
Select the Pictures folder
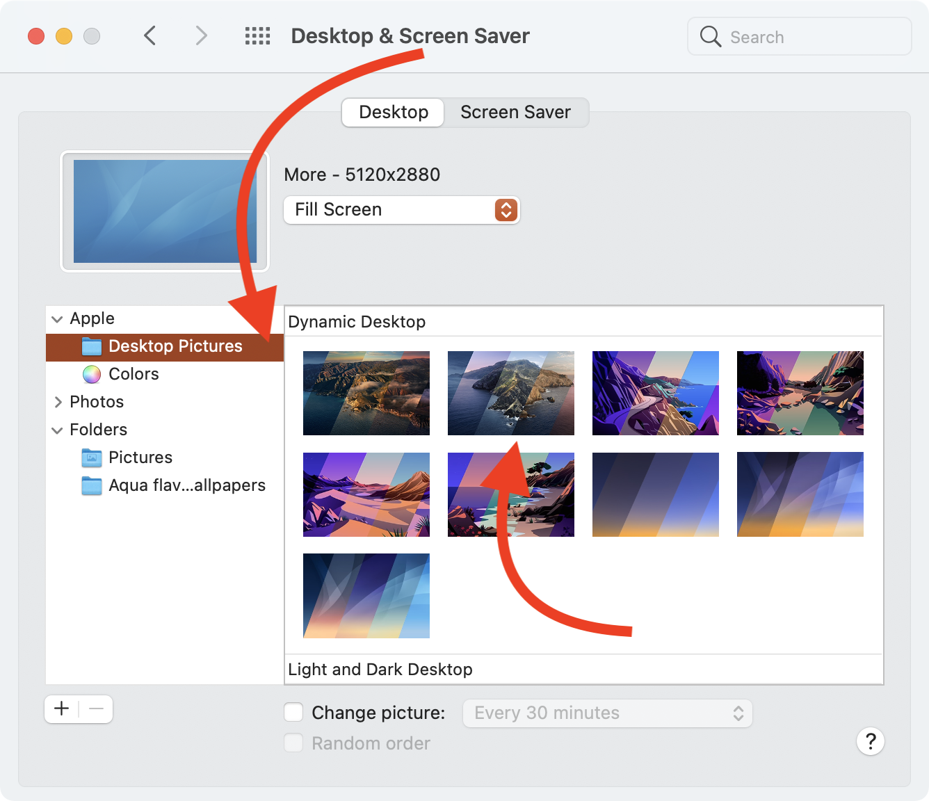(165, 458)
